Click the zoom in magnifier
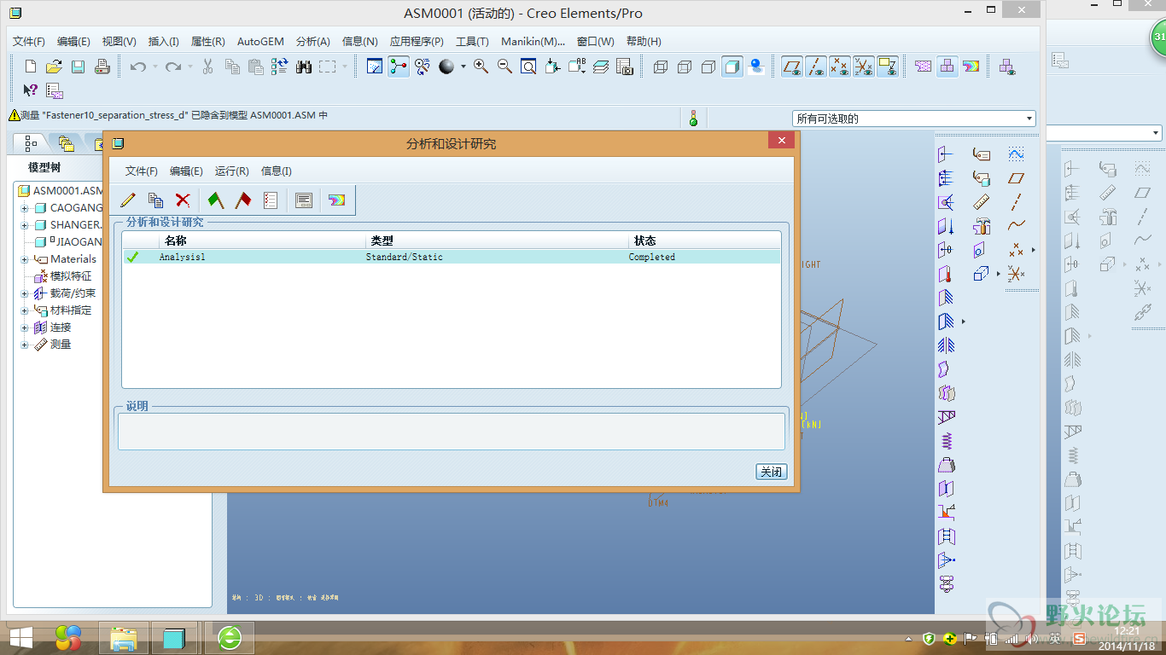Screen dimensions: 1166x655 [481, 67]
